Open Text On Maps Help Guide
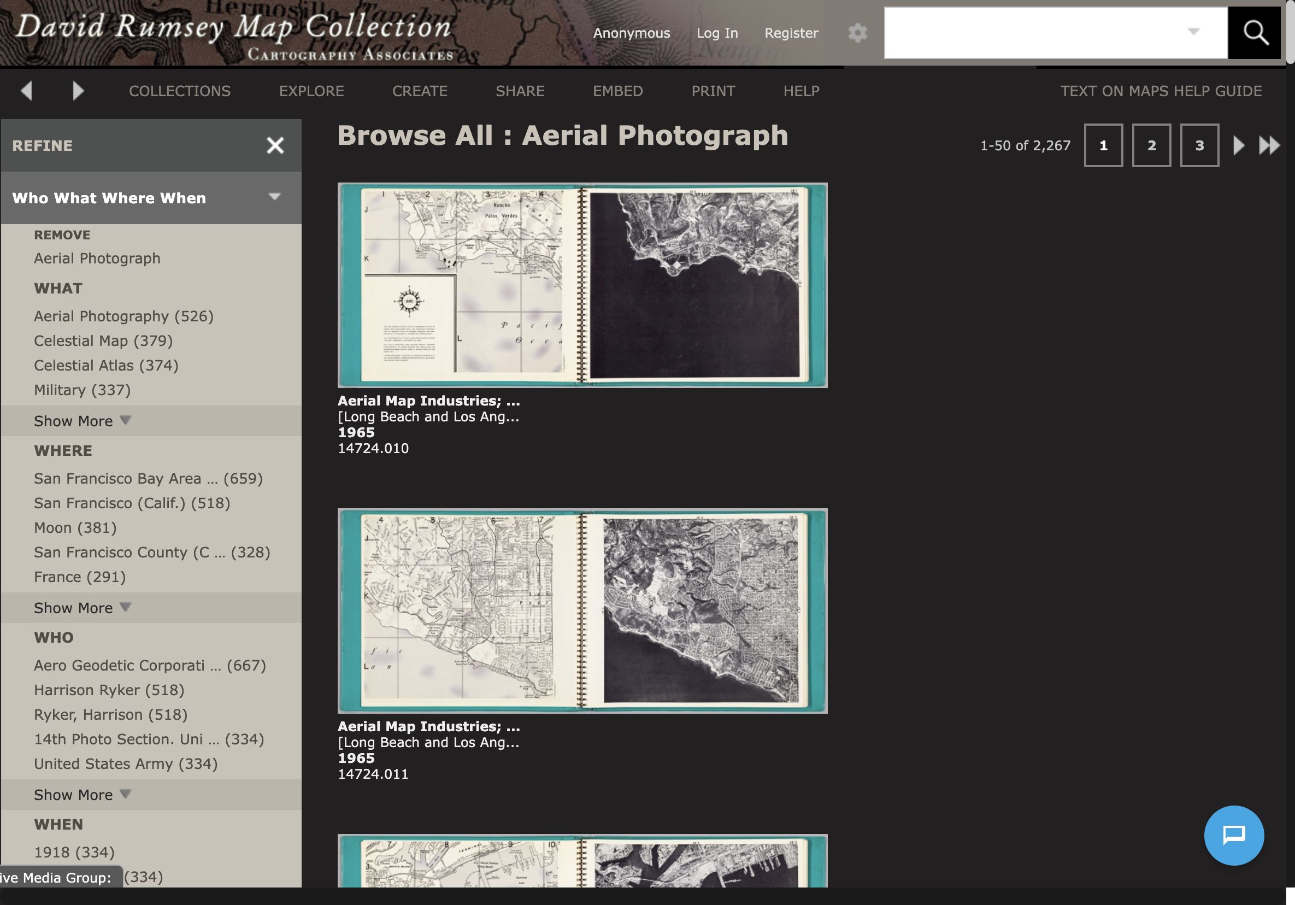Image resolution: width=1295 pixels, height=905 pixels. pos(1161,91)
